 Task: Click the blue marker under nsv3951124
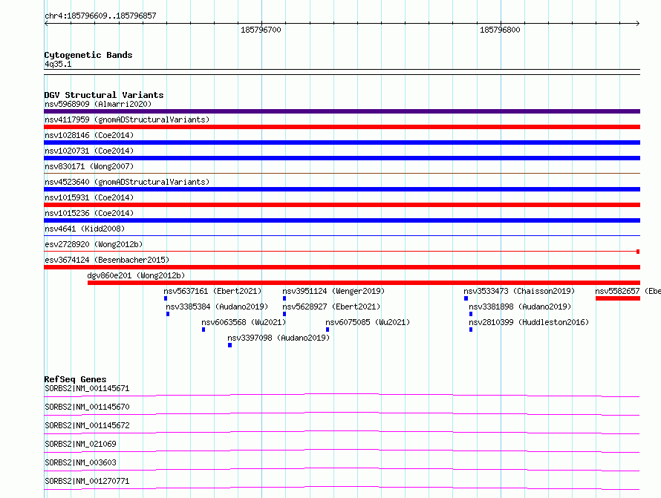click(x=284, y=298)
